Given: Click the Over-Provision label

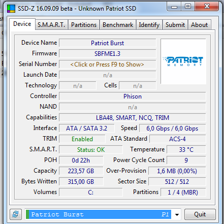Looking at the screenshot, I should (126, 171).
